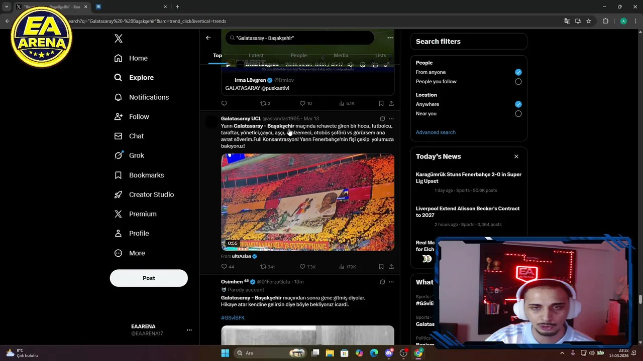Screen dimensions: 643x361
Task: Open Notifications in the sidebar
Action: [x=141, y=97]
